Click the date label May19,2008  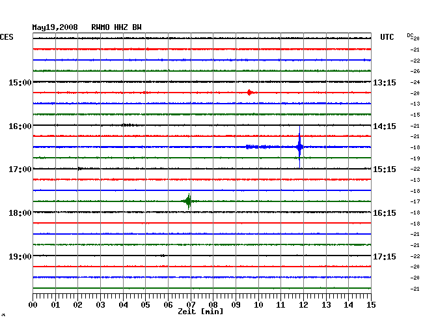coord(55,27)
